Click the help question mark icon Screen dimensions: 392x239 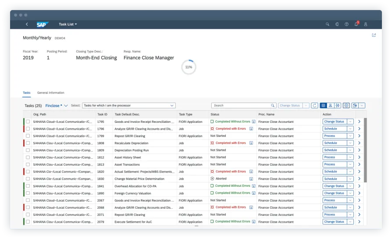pos(346,25)
